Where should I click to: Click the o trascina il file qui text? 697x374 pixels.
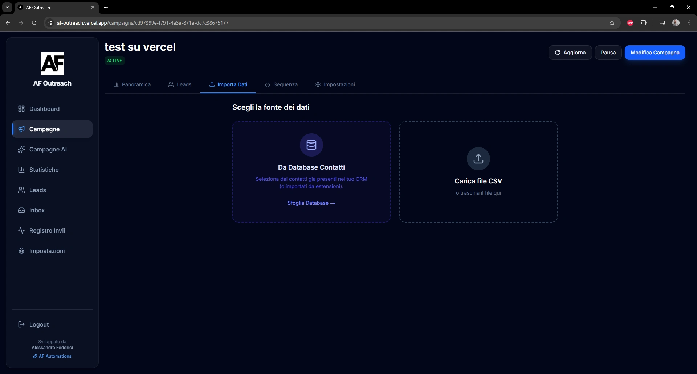478,193
